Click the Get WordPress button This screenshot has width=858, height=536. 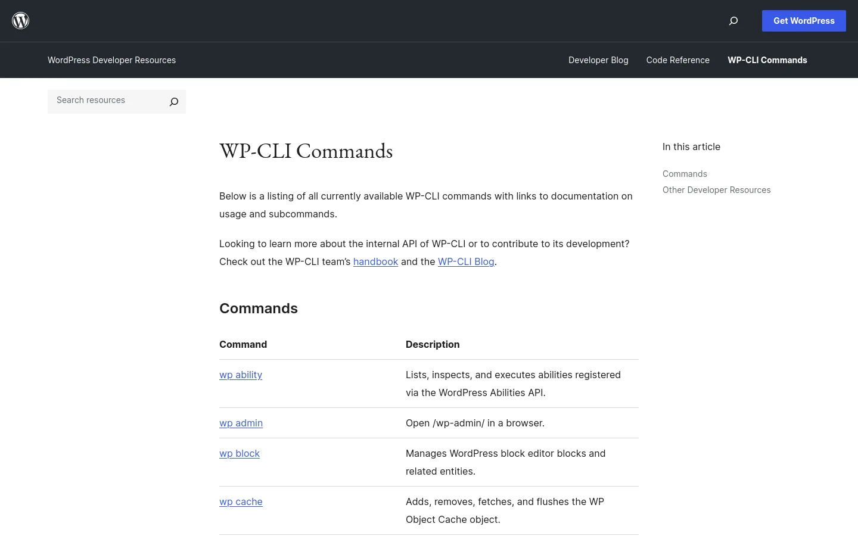click(x=804, y=21)
